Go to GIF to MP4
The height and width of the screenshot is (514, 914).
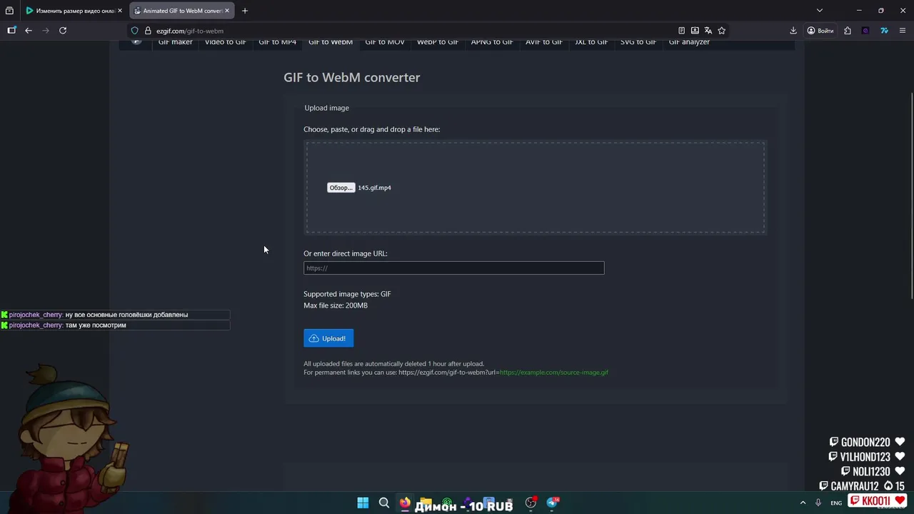pyautogui.click(x=278, y=43)
